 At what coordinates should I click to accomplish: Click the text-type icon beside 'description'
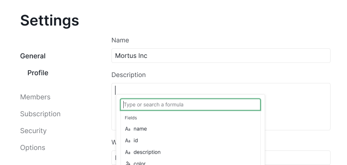[x=128, y=152]
